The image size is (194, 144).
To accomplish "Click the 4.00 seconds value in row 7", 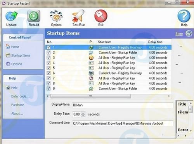I will pyautogui.click(x=158, y=78).
